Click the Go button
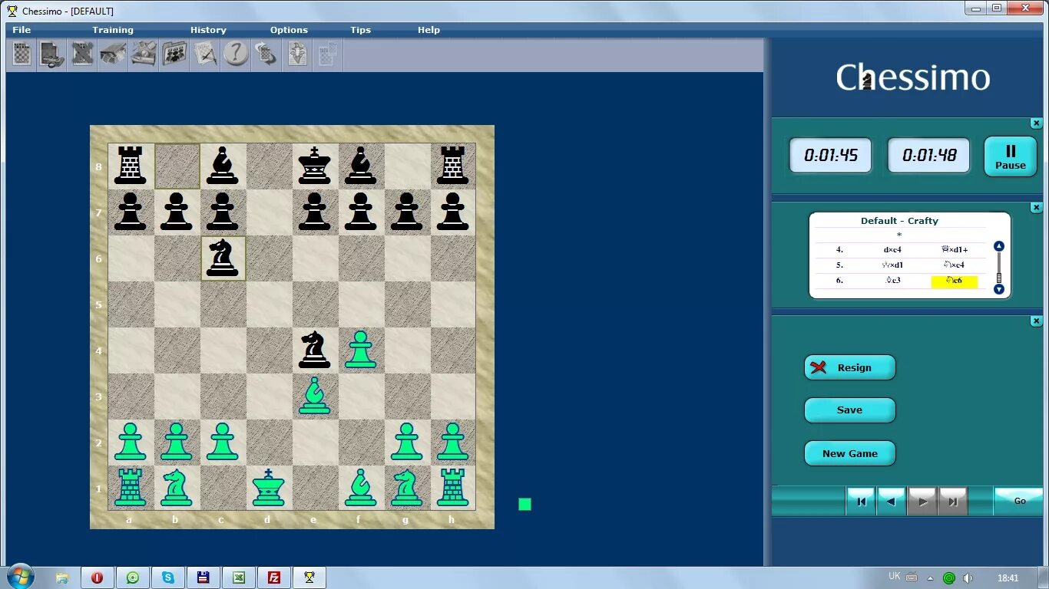Image resolution: width=1049 pixels, height=589 pixels. (x=1019, y=501)
